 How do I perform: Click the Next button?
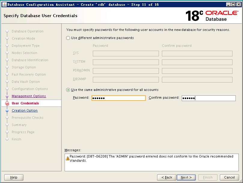(186, 177)
